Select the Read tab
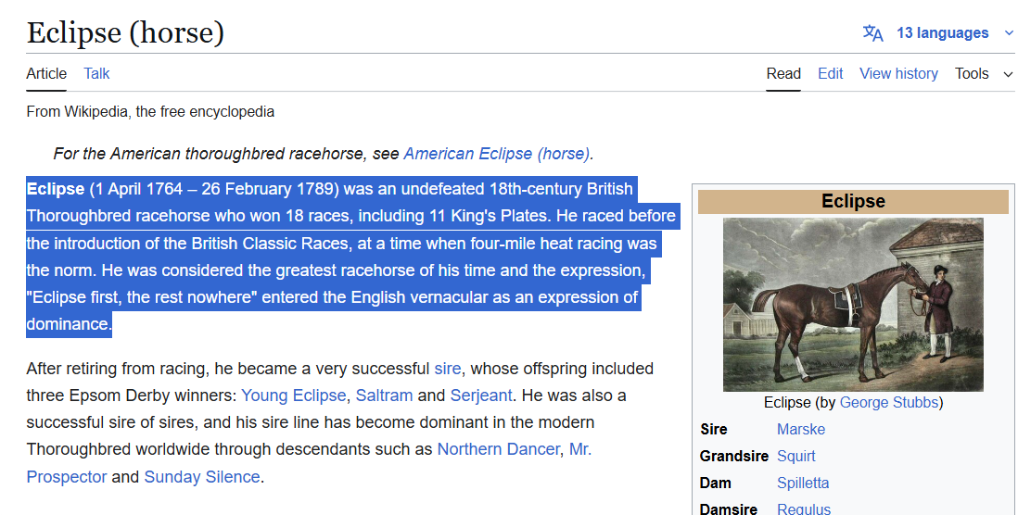Screen dimensions: 1018x515 click(x=783, y=73)
